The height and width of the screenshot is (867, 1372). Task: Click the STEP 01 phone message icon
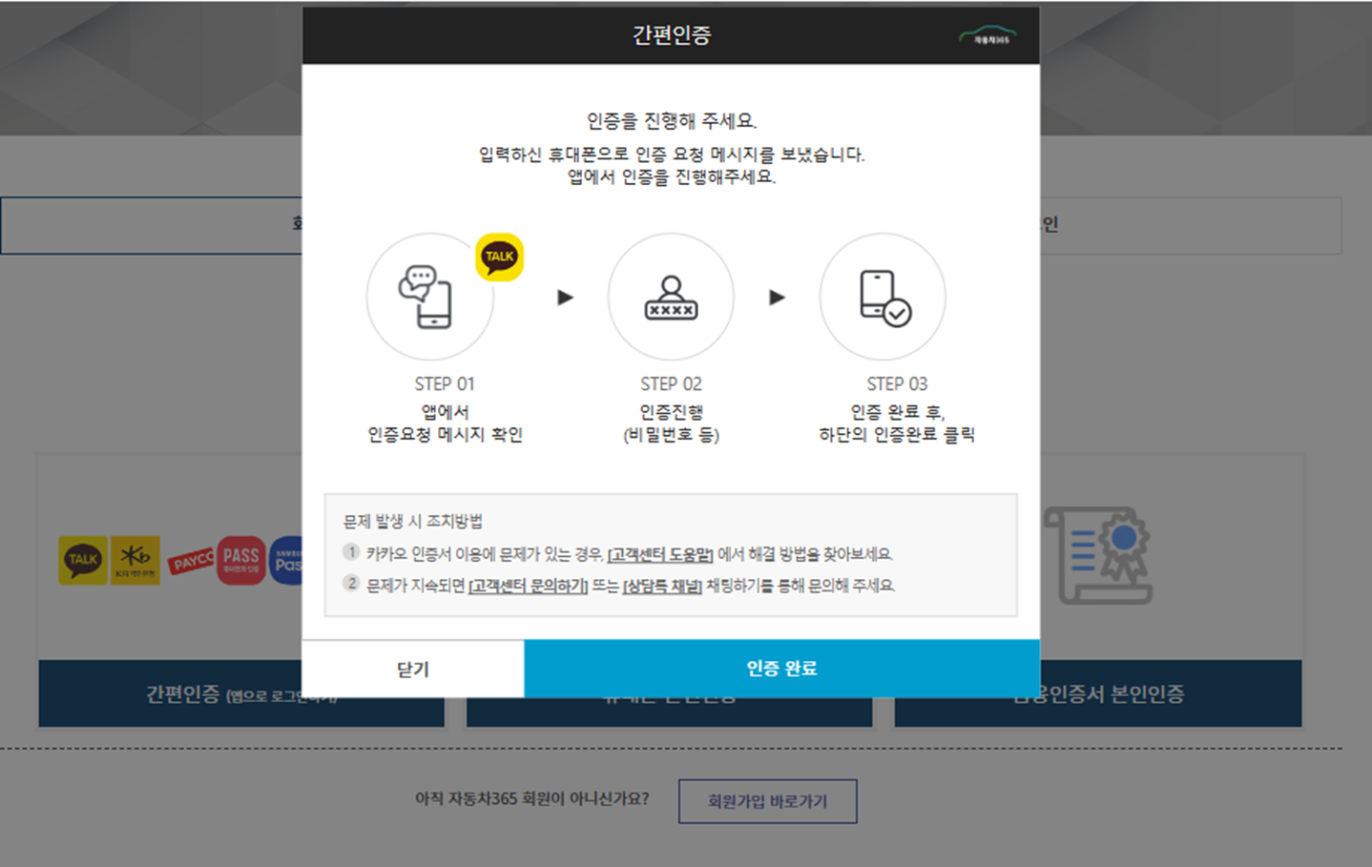pyautogui.click(x=426, y=297)
